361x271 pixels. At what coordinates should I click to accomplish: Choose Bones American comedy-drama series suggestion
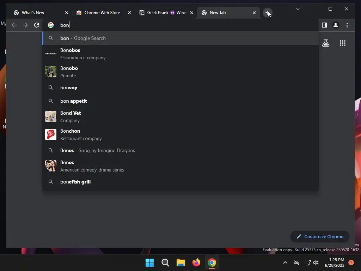coord(180,166)
